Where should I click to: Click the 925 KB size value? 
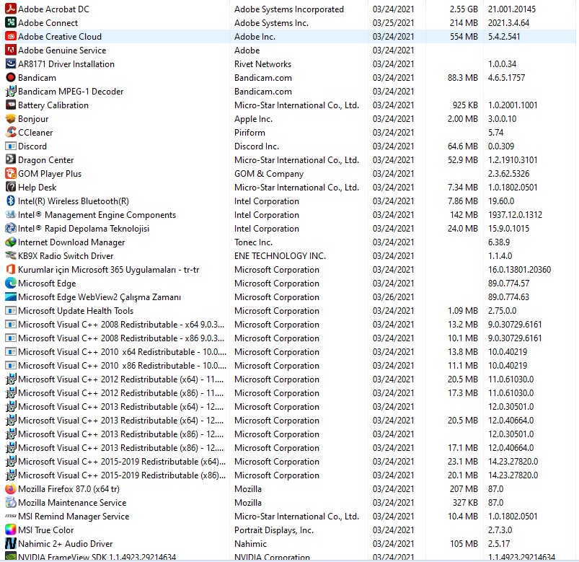[x=465, y=105]
